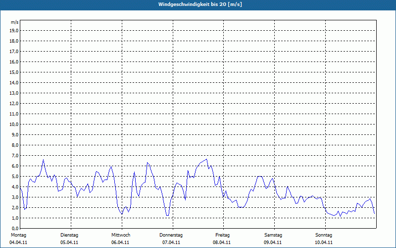Screen dimensions: 396x248
Task: Click the 1,0 axis value
Action: [x=15, y=218]
